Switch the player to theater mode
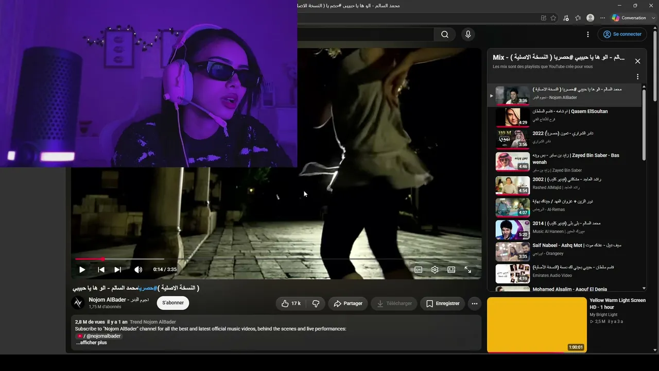The width and height of the screenshot is (659, 371). 452,269
